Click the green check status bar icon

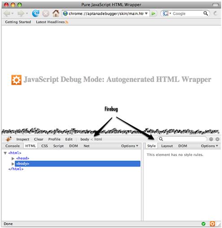pos(203,224)
